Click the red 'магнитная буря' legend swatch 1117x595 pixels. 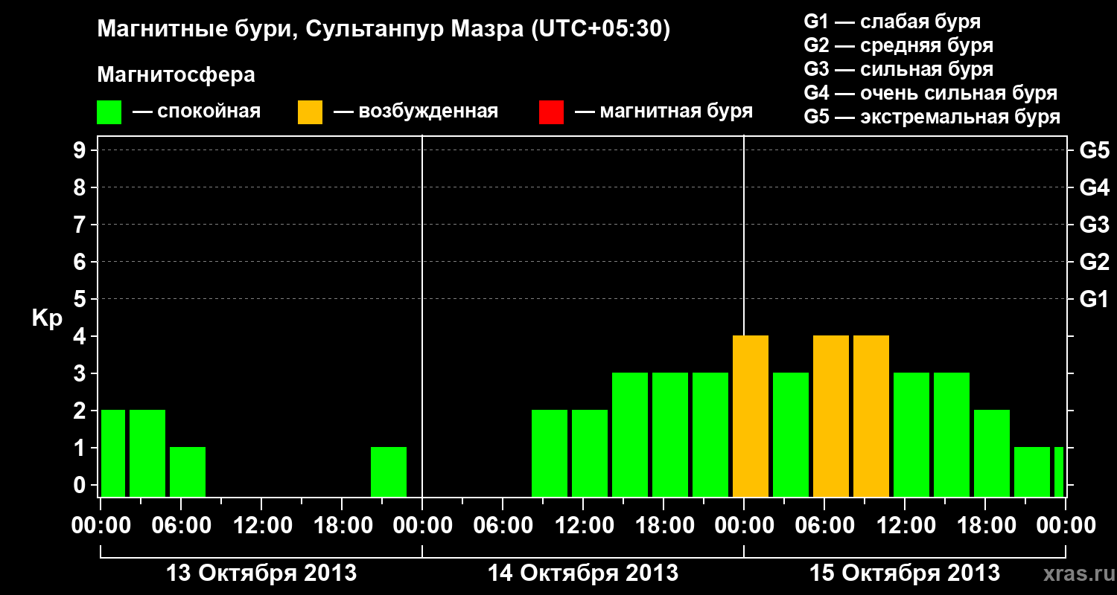[x=551, y=112]
